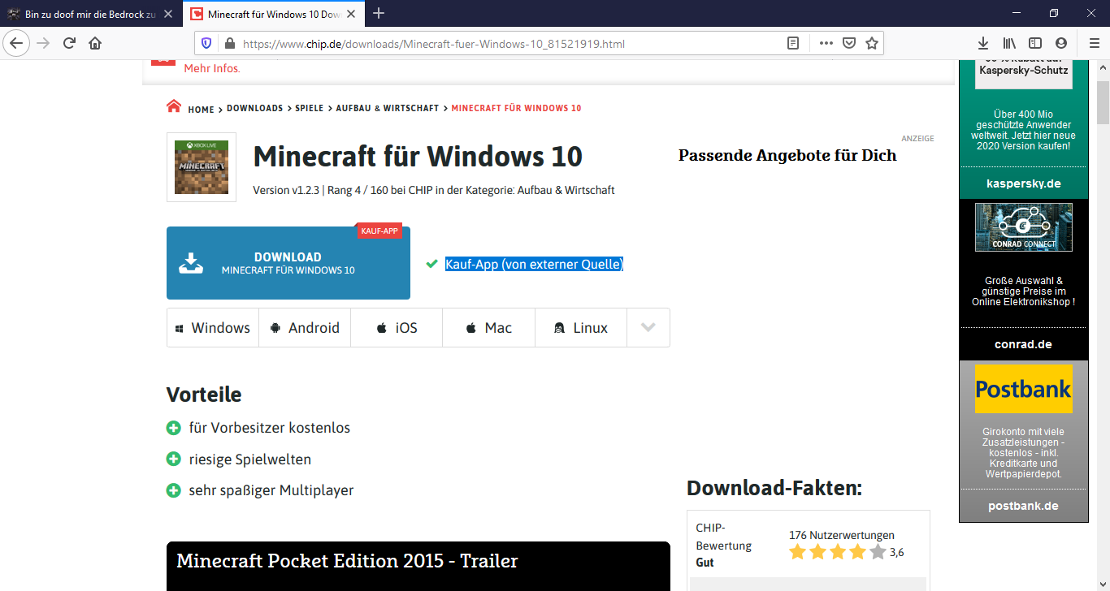
Task: Open page actions three-dot menu
Action: click(826, 44)
